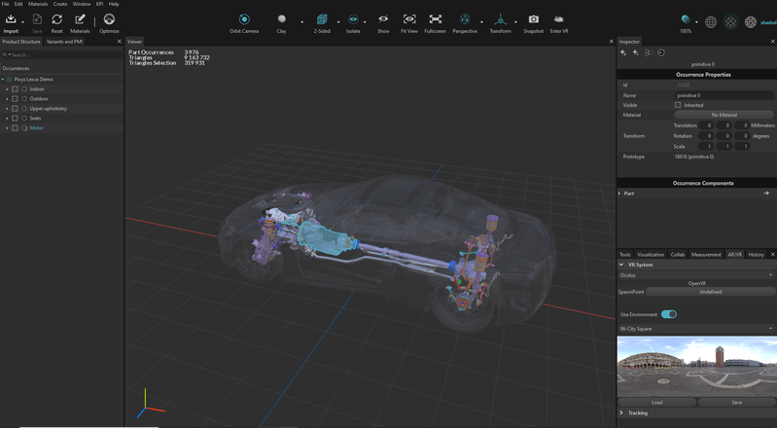777x428 pixels.
Task: Switch viewer to Fullscreen
Action: point(435,19)
